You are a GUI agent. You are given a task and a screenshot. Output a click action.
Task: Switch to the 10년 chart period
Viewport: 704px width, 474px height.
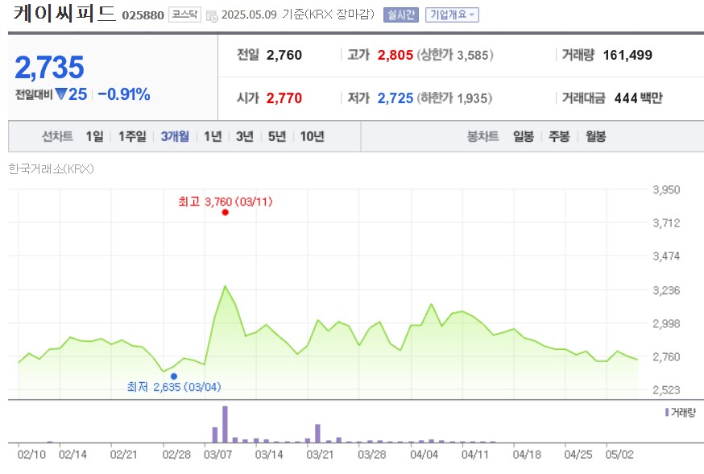point(312,136)
